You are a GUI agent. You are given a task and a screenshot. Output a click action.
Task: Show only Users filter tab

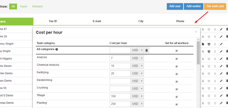pyautogui.click(x=24, y=6)
